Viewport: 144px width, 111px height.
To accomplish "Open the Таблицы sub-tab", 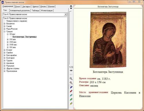I will (35, 11).
